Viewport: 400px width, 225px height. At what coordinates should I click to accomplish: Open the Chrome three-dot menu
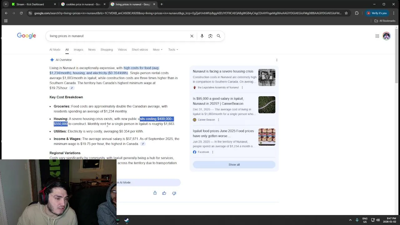point(394,13)
